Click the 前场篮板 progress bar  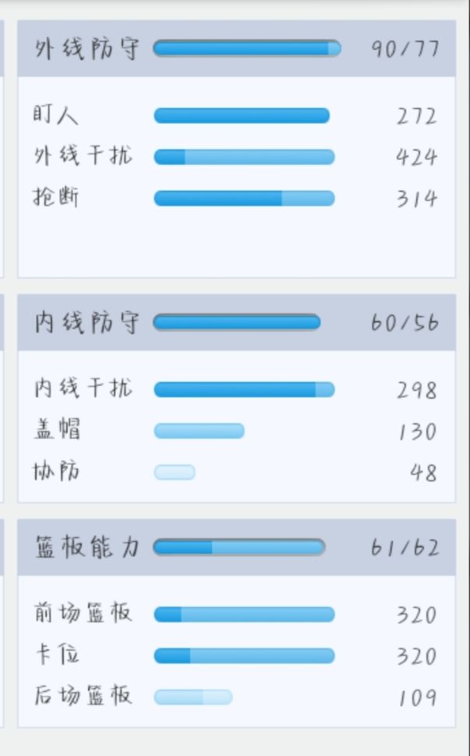point(244,615)
